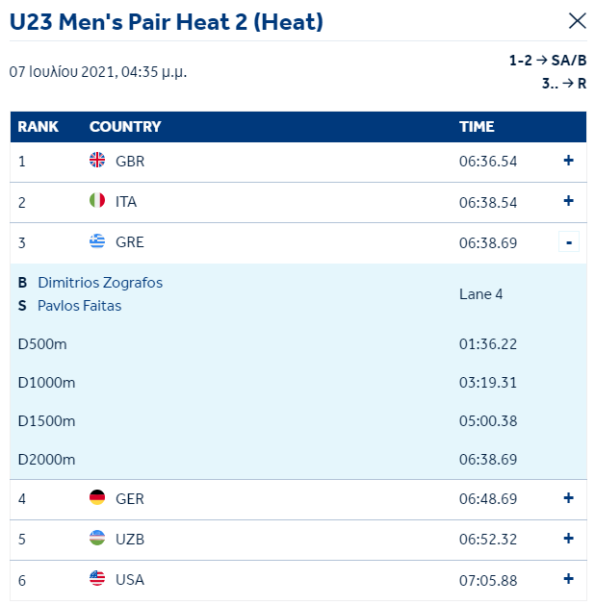The height and width of the screenshot is (605, 595).
Task: Click the TIME column header
Action: (477, 127)
